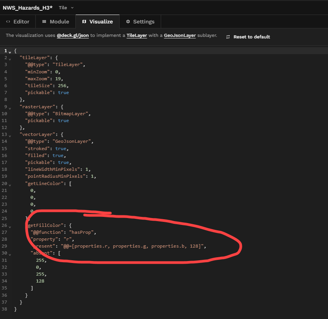Collapse the root object on line 1
This screenshot has height=319, width=328.
pos(10,52)
